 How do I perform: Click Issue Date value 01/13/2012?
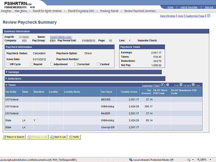pos(39,59)
